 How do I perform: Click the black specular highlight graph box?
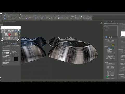pos(16,59)
